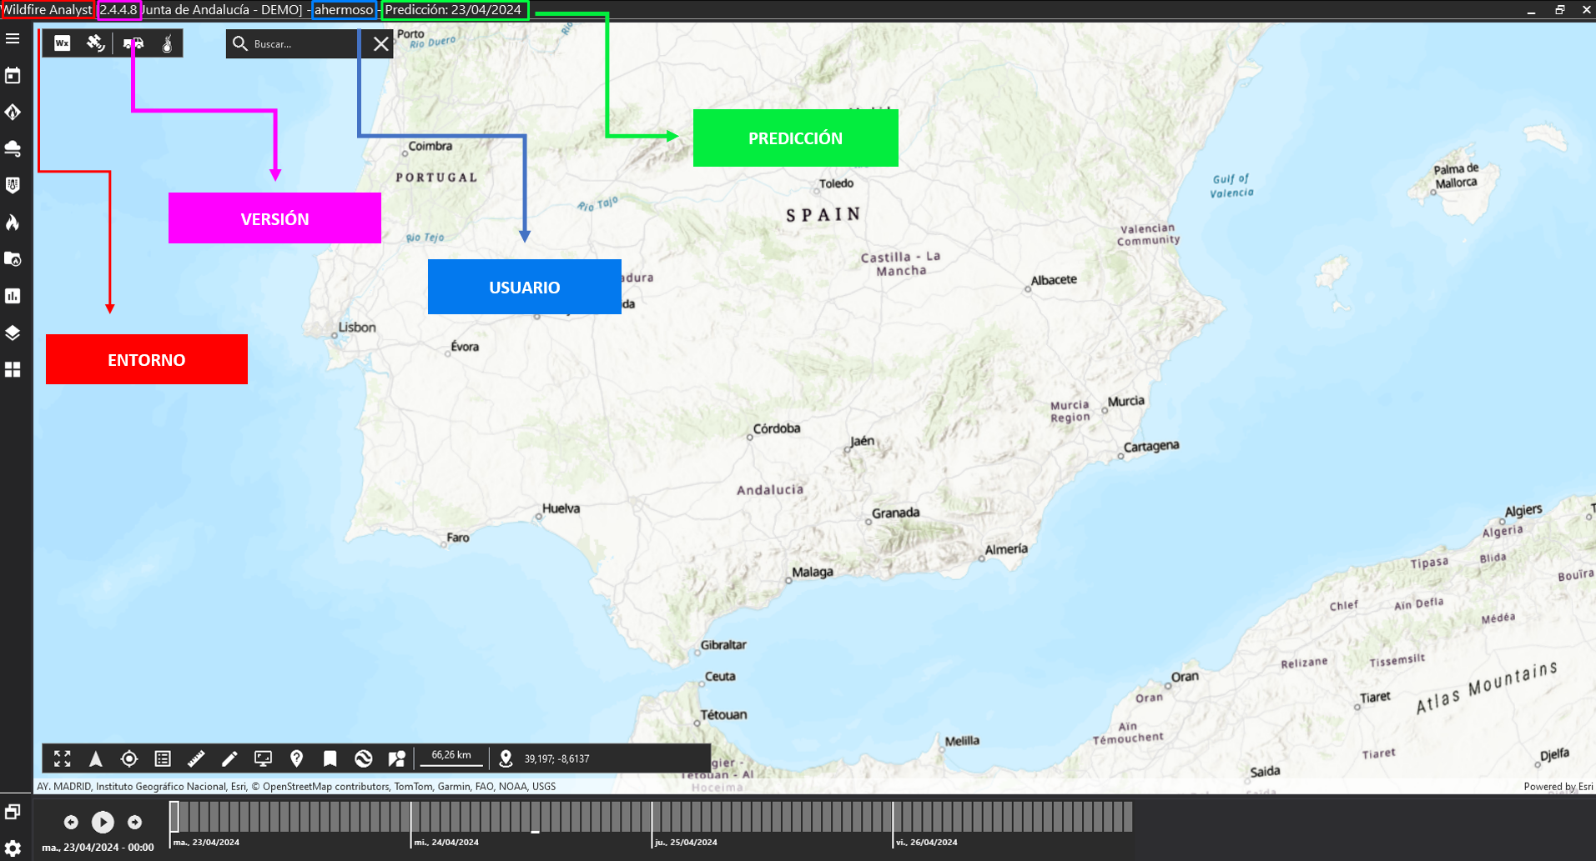The height and width of the screenshot is (861, 1596).
Task: Open the fire folder icon in sidebar
Action: point(13,259)
